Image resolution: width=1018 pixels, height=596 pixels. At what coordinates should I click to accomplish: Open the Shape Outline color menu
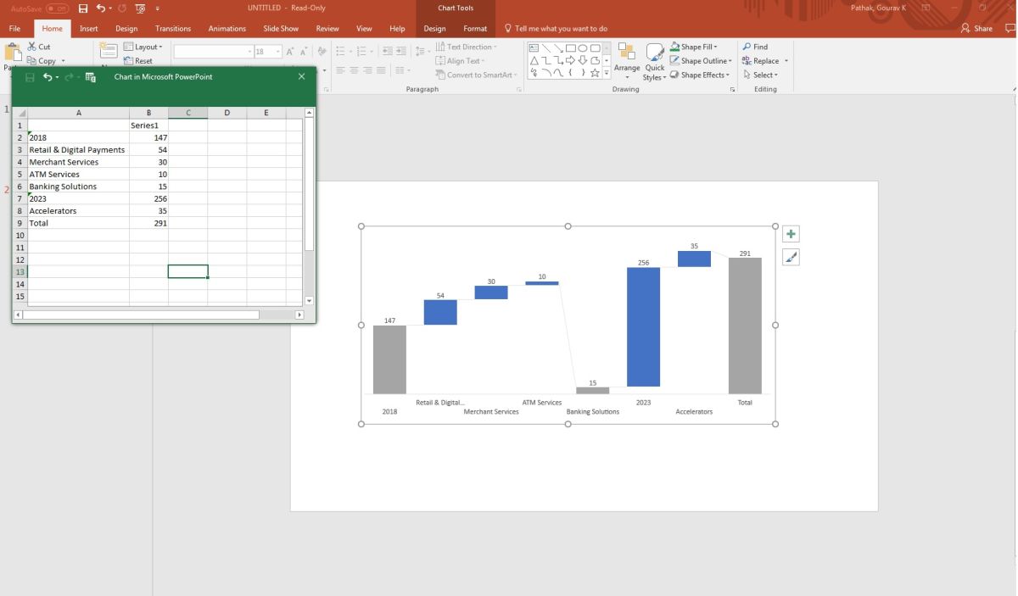pyautogui.click(x=699, y=61)
